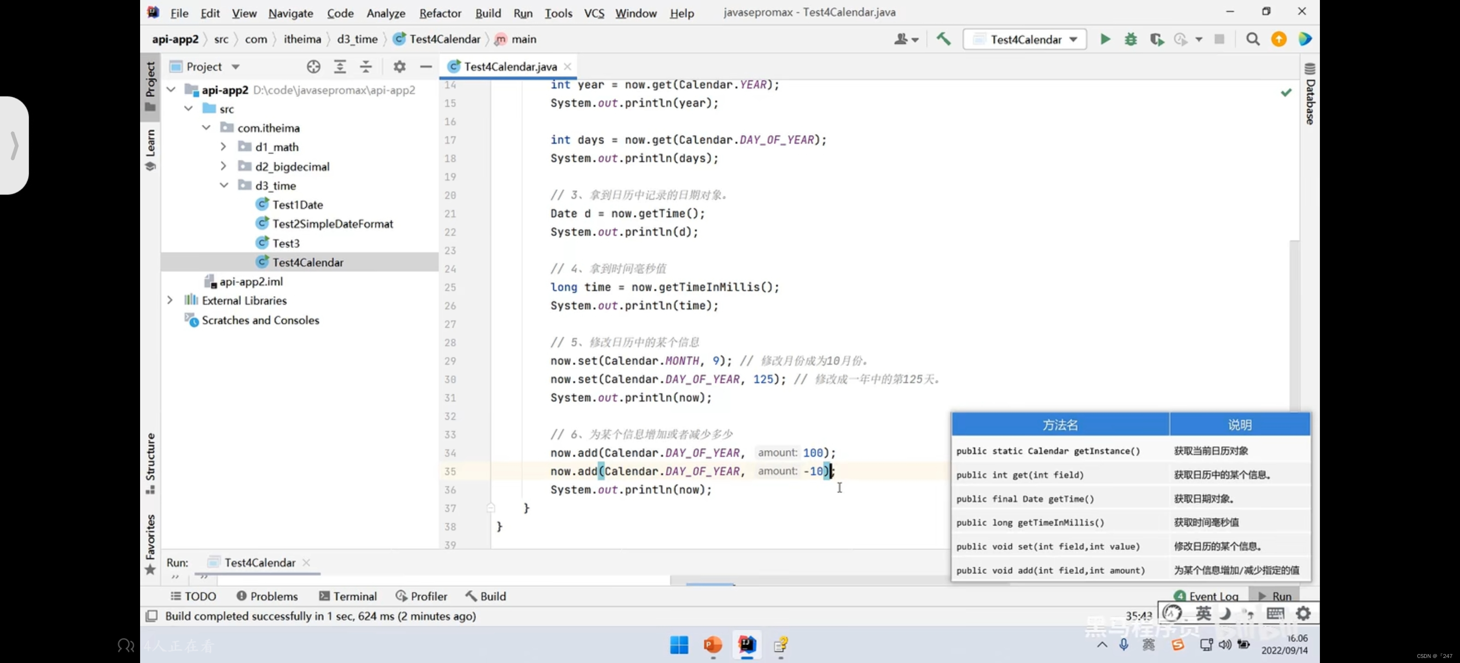Open the Database side panel
Screen dimensions: 1460x663
tap(1310, 94)
